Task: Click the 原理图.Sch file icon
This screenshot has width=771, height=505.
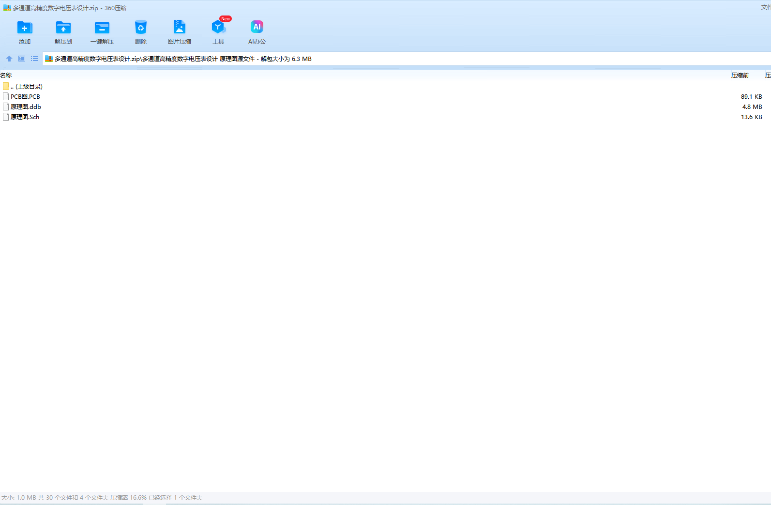Action: [x=6, y=117]
